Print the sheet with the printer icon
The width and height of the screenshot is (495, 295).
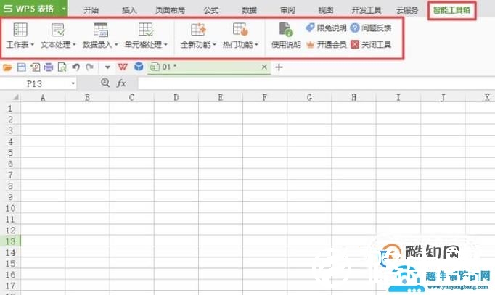click(49, 67)
